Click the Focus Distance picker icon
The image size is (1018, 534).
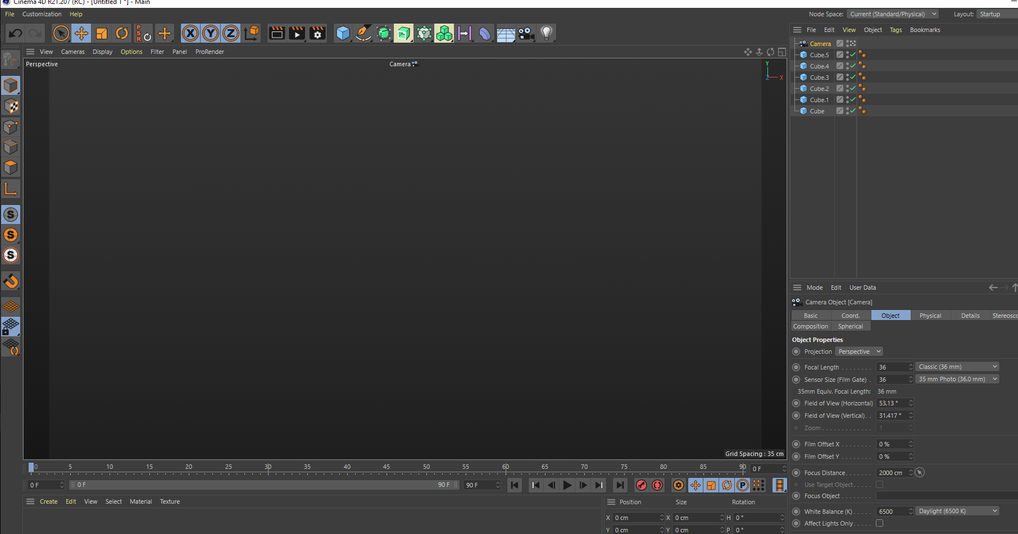[920, 472]
